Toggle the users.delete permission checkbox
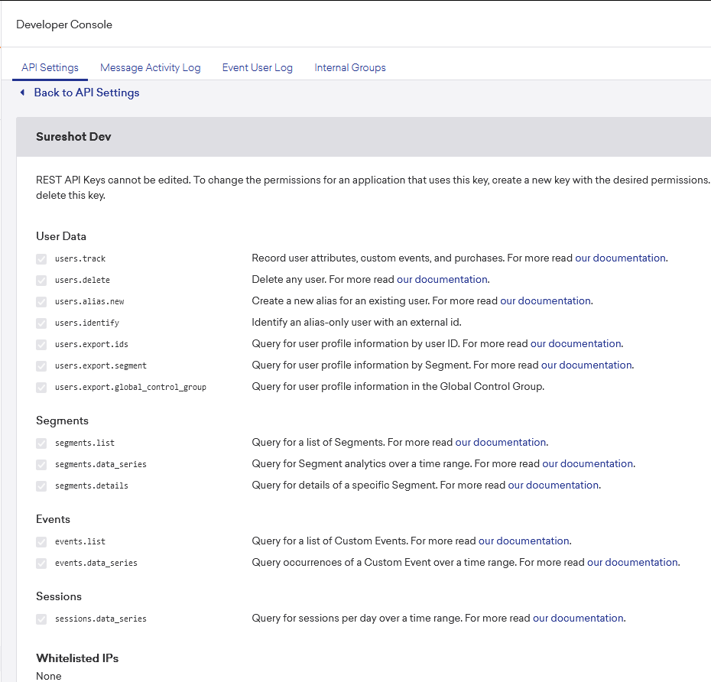This screenshot has width=711, height=682. 41,281
